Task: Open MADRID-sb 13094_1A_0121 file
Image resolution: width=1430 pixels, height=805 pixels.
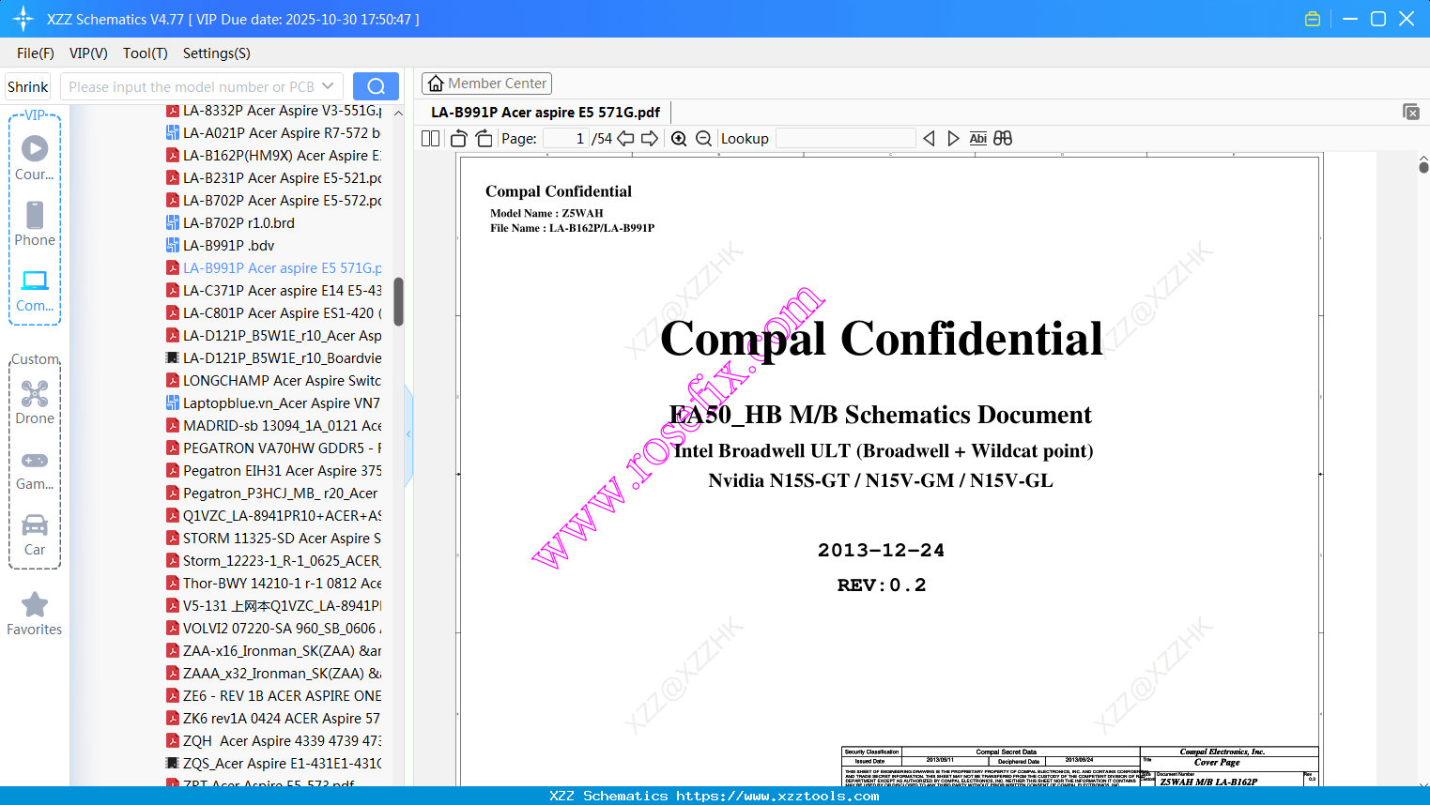Action: point(274,426)
